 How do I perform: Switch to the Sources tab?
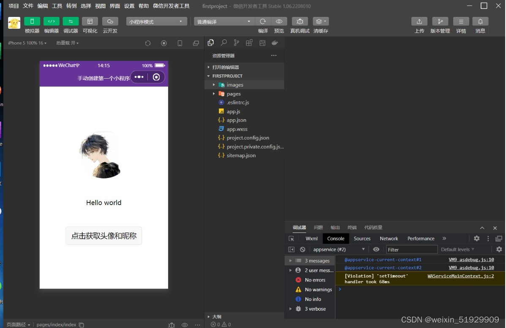[x=362, y=238]
